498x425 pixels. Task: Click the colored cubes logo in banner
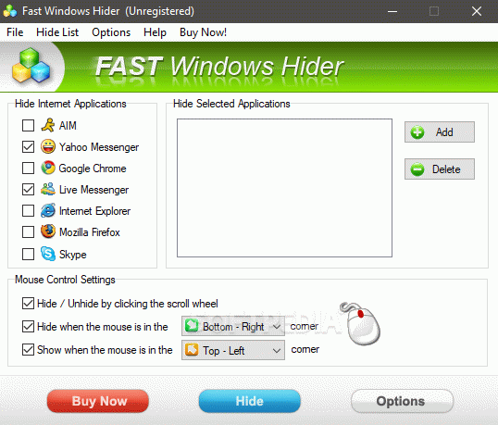click(x=31, y=66)
